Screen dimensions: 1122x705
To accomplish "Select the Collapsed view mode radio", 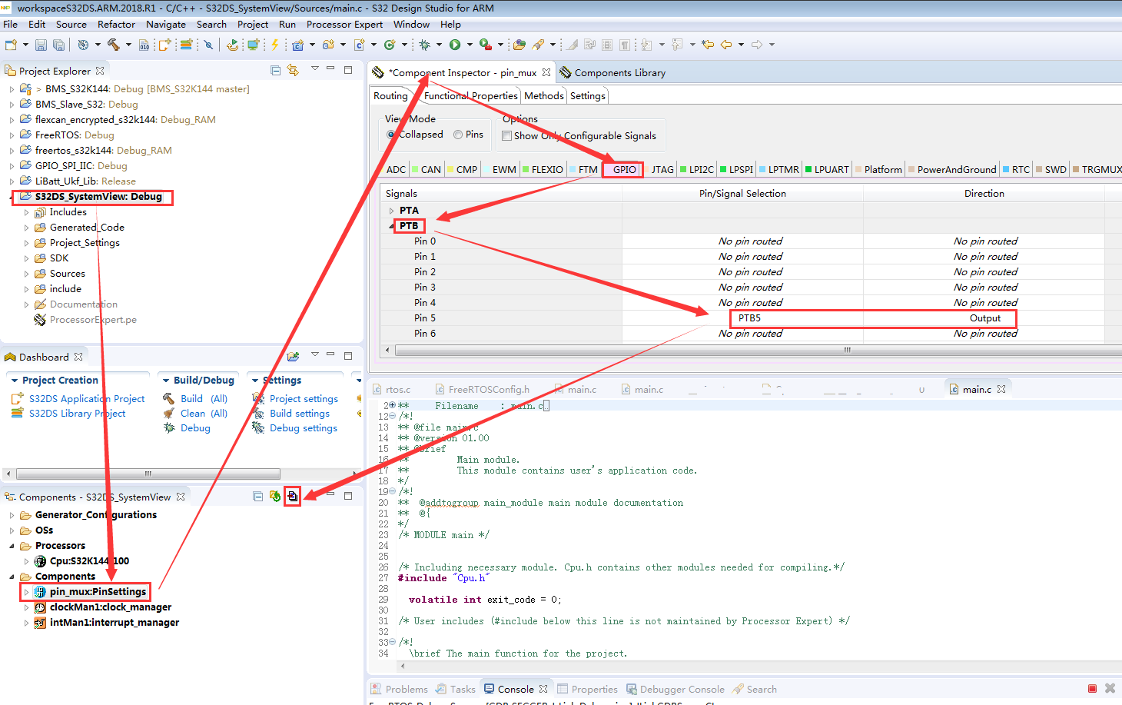I will pyautogui.click(x=391, y=135).
